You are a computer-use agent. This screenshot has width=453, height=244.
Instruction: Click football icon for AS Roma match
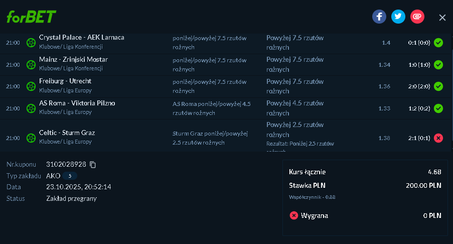[31, 108]
